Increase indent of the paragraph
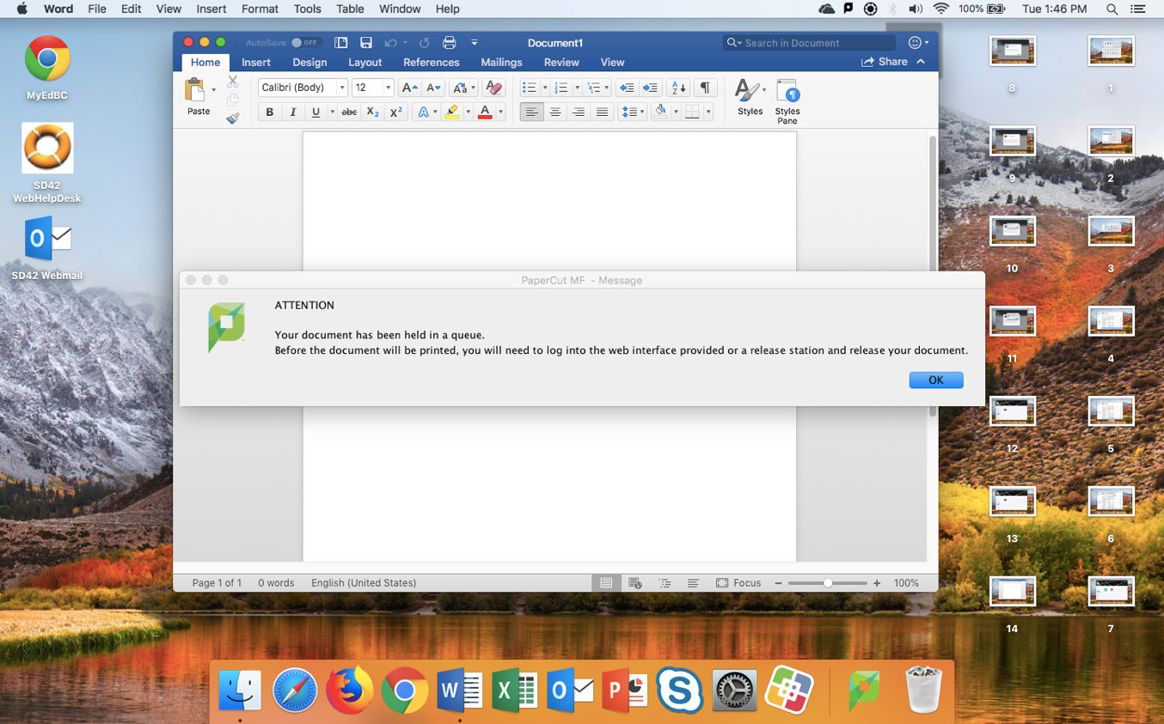 650,88
